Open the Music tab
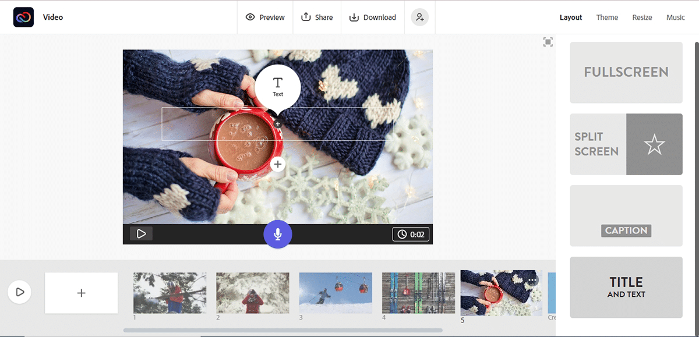The image size is (699, 337). [x=675, y=17]
